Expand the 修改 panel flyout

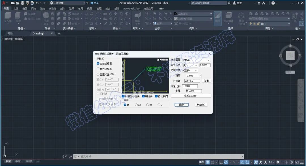click(117, 29)
